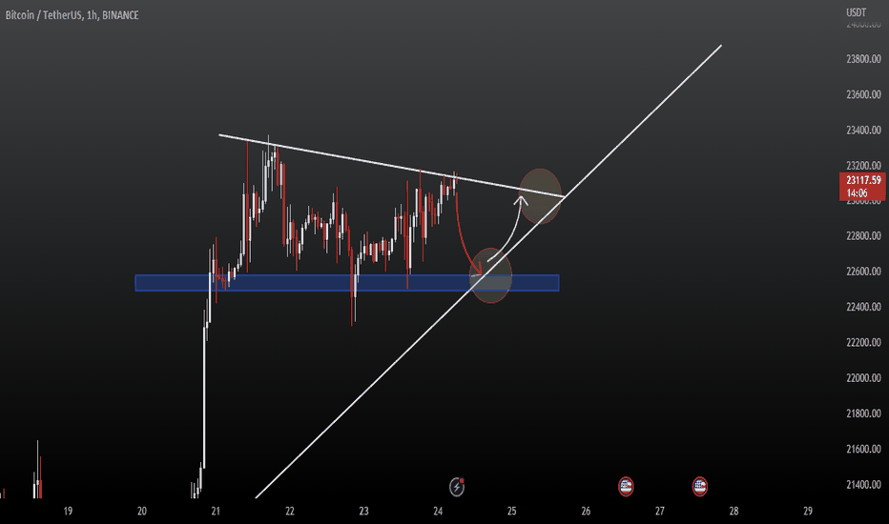
Task: Click the 23600.00 price axis label
Action: (863, 94)
